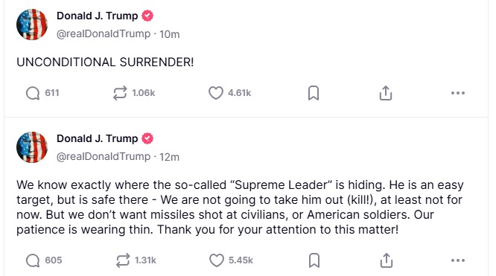Click verified badge on the first post
Viewport: 496px width, 276px height.
coord(147,16)
